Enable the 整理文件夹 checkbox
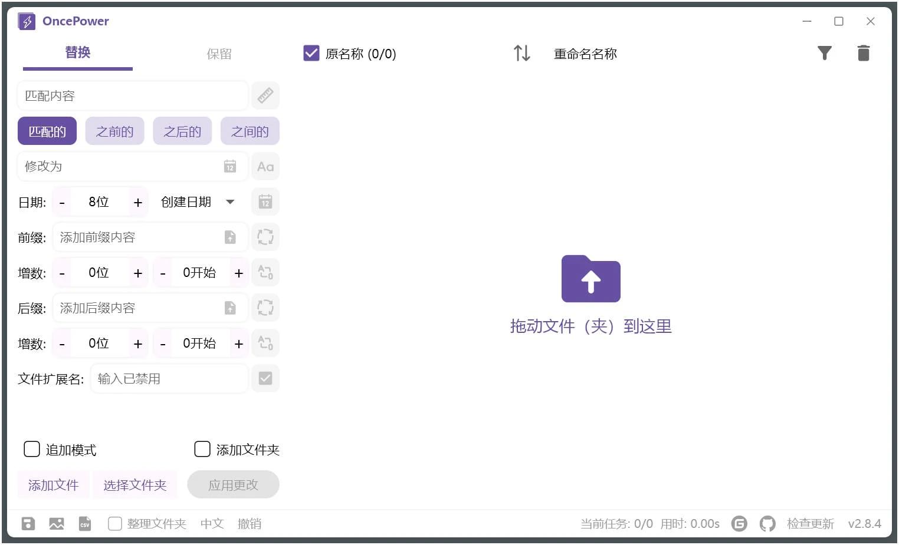This screenshot has height=545, width=899. (114, 523)
